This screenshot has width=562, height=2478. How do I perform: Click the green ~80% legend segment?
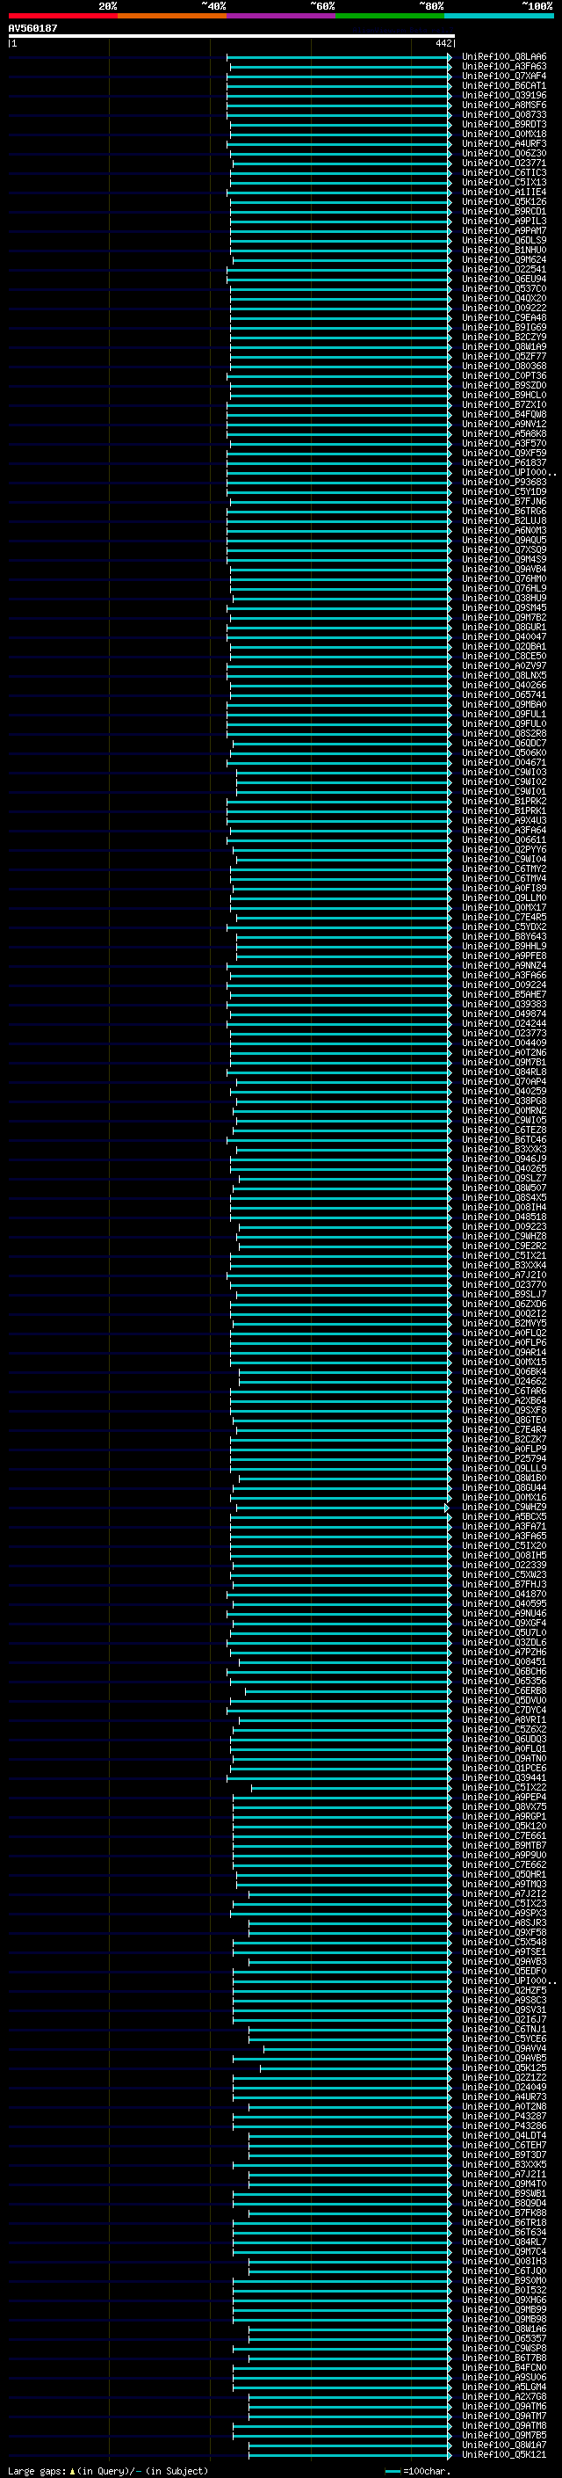pos(390,16)
